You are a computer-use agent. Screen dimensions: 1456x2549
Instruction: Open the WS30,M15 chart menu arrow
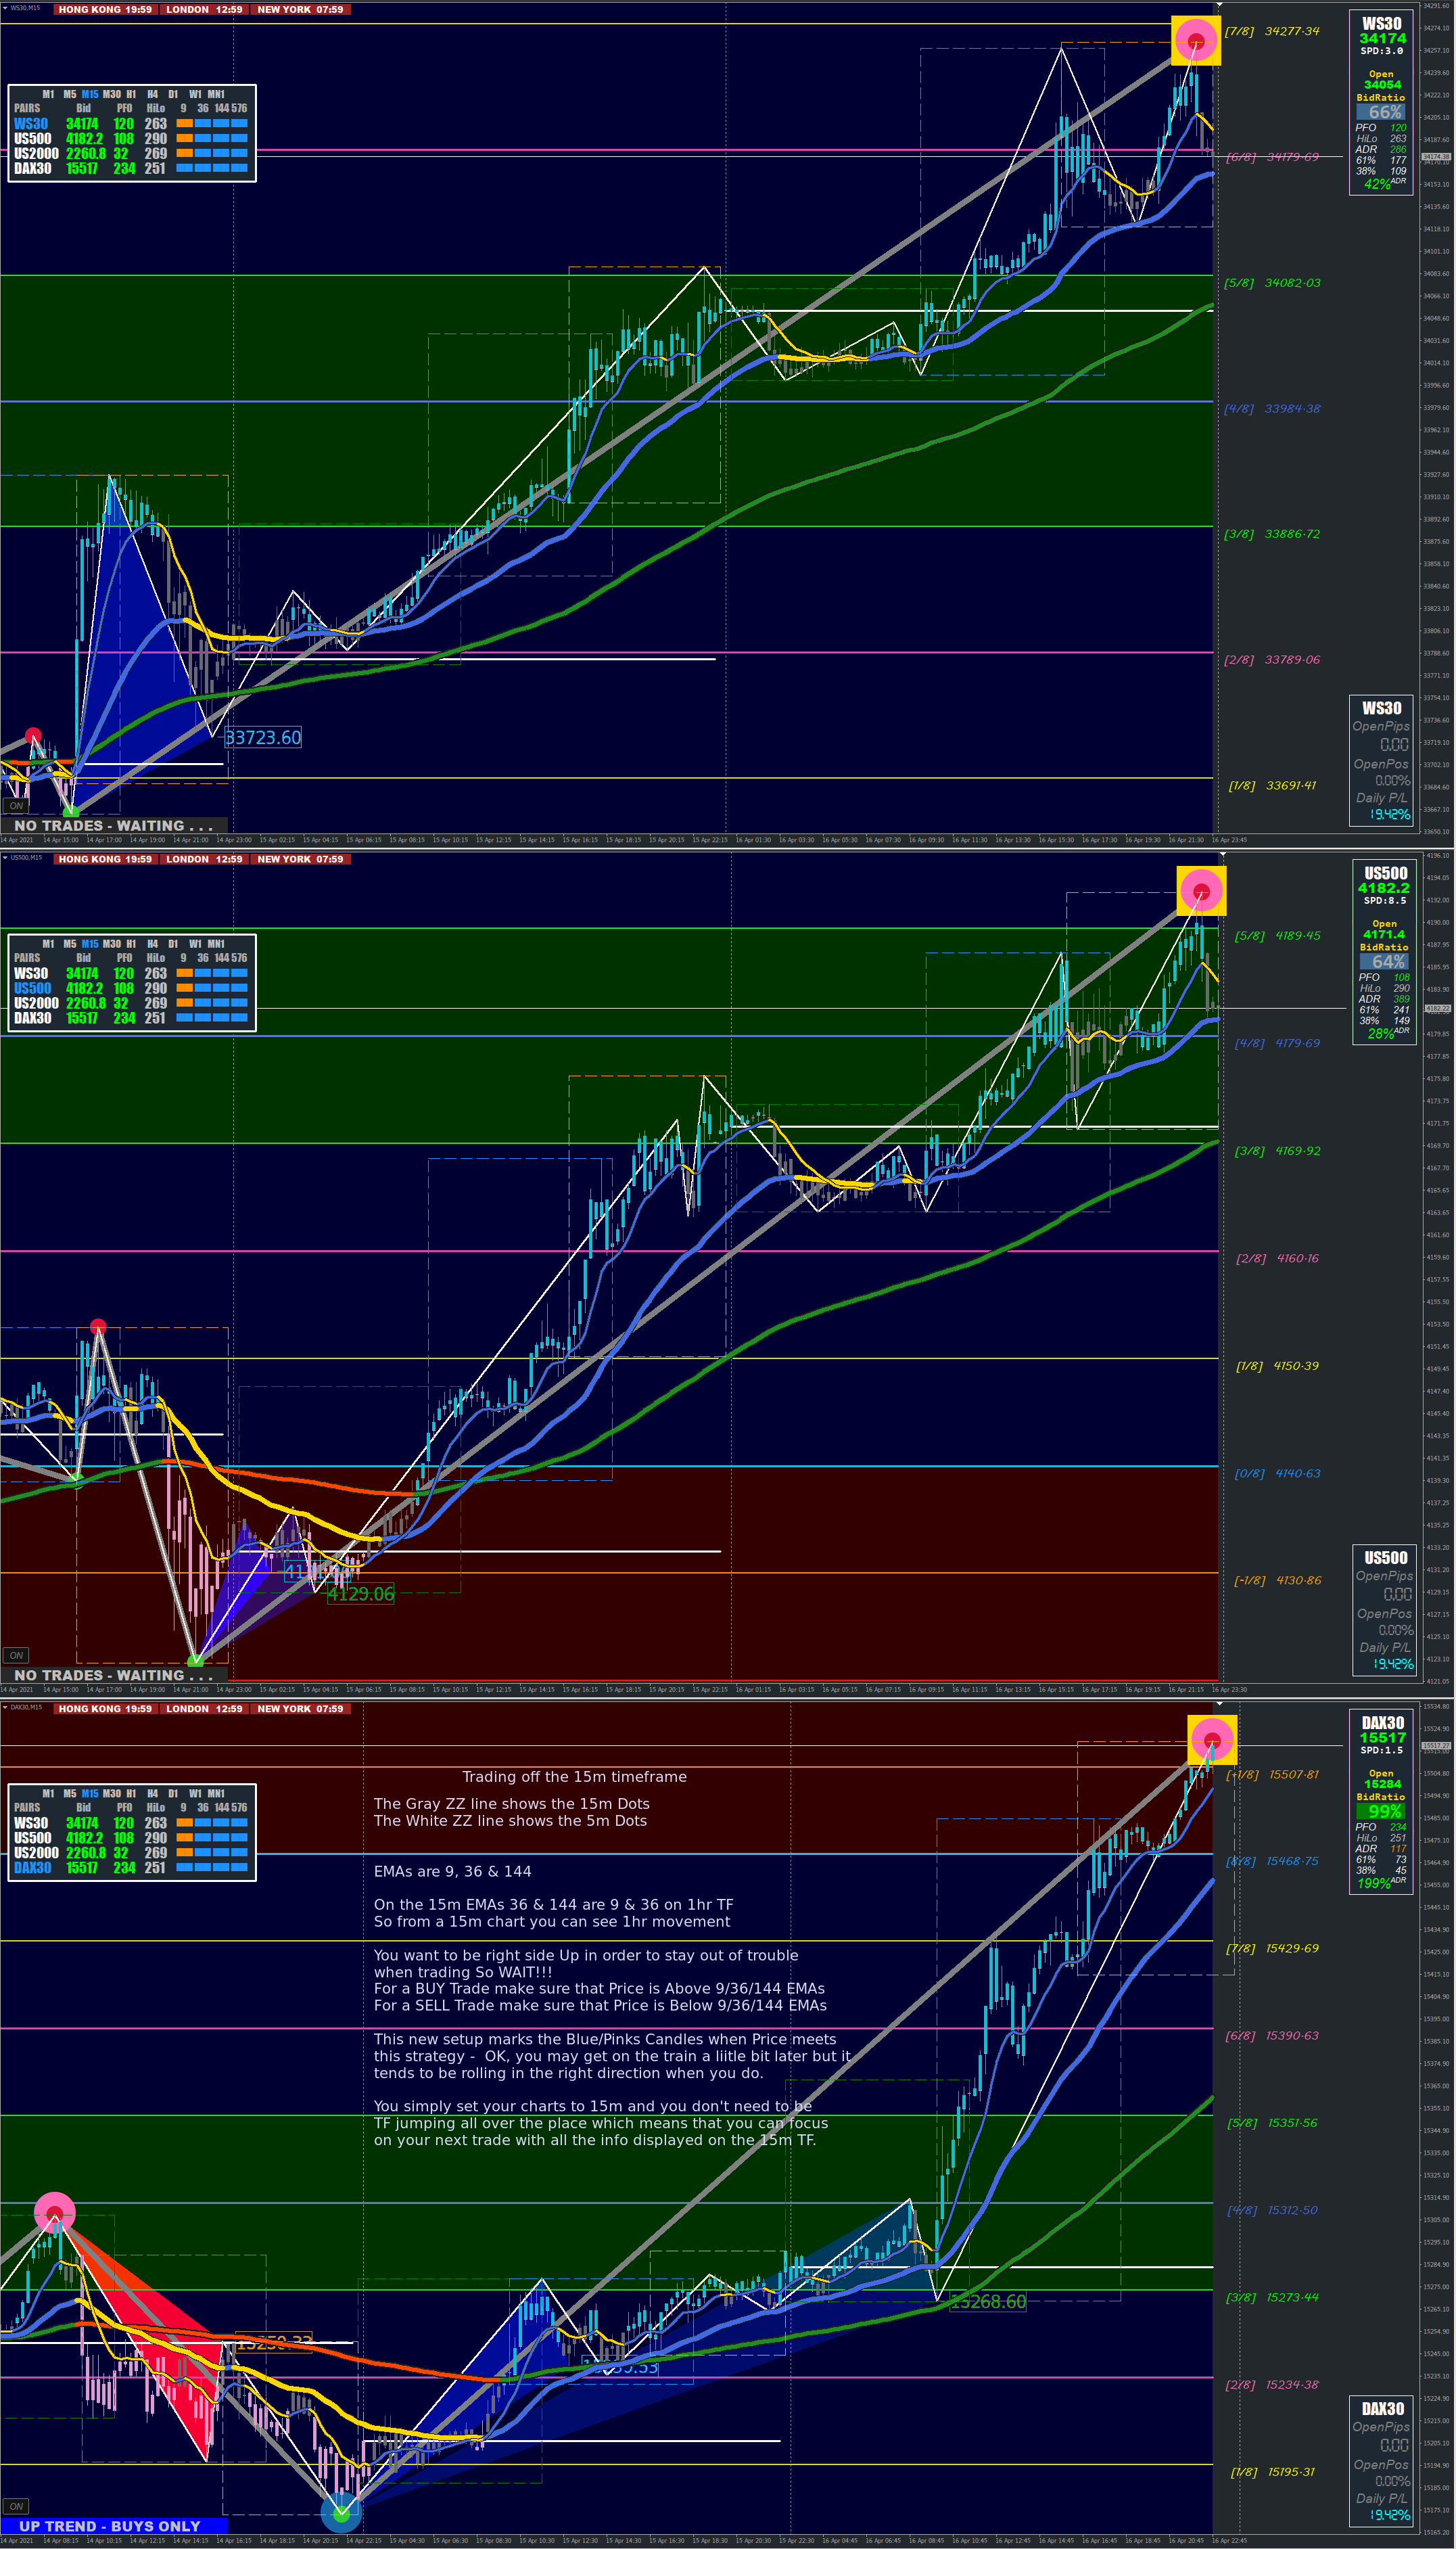[x=5, y=8]
